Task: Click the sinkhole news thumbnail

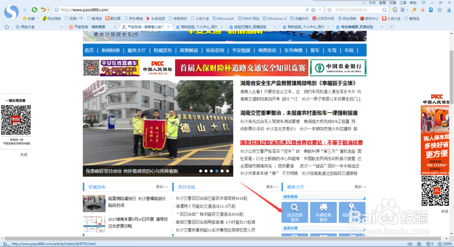Action: (94, 203)
